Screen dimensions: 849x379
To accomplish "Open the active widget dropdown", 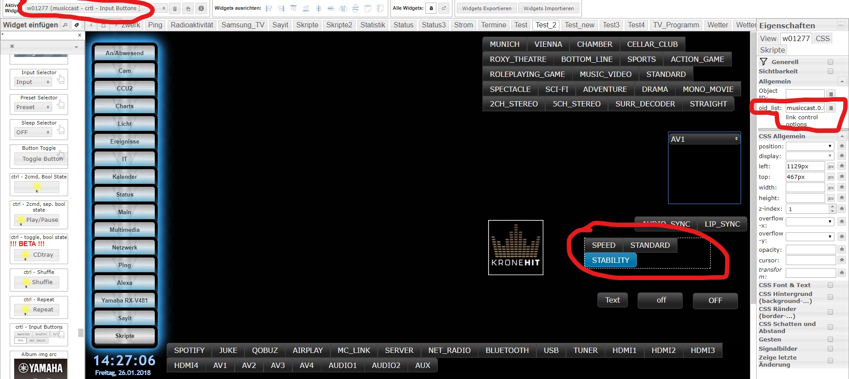I will 96,8.
